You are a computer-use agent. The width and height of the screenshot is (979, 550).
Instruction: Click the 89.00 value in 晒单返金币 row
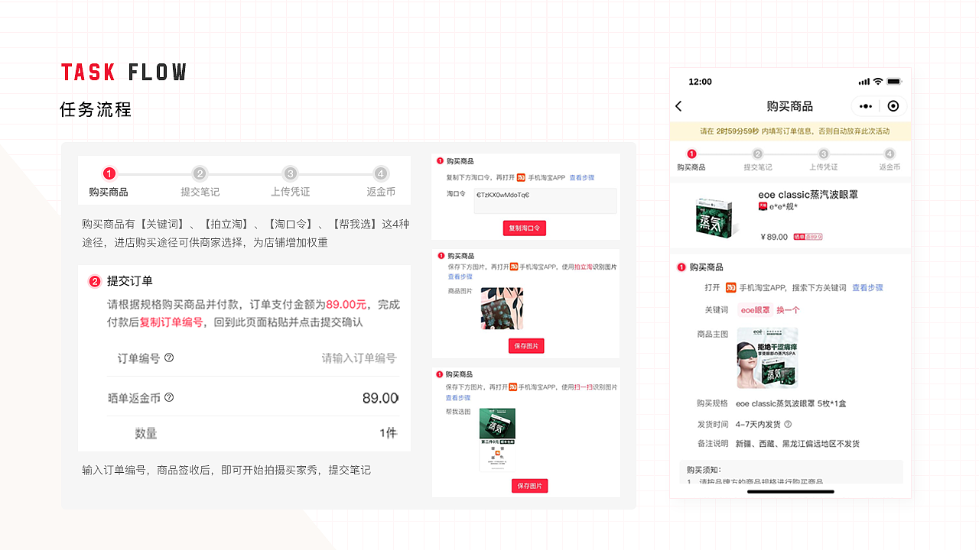click(380, 398)
